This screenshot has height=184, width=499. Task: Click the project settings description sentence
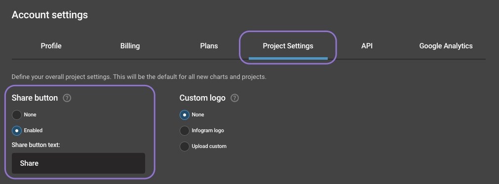coord(139,77)
